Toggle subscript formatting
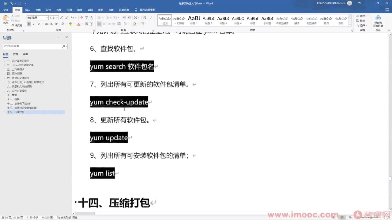Screen dimensions: 392x220 click(51, 24)
